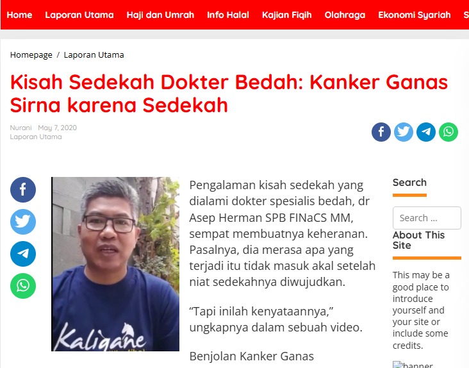Click the doctor's article photo
This screenshot has width=469, height=368.
(x=115, y=264)
